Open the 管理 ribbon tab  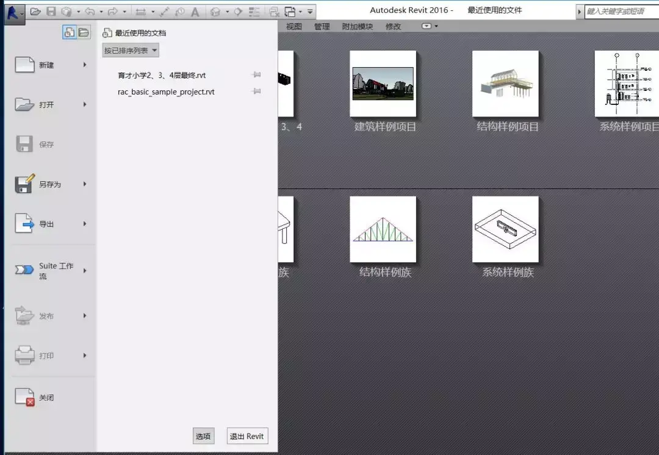322,26
